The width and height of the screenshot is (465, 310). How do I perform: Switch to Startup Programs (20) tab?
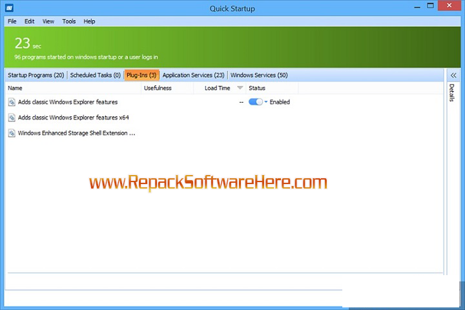[x=36, y=76]
